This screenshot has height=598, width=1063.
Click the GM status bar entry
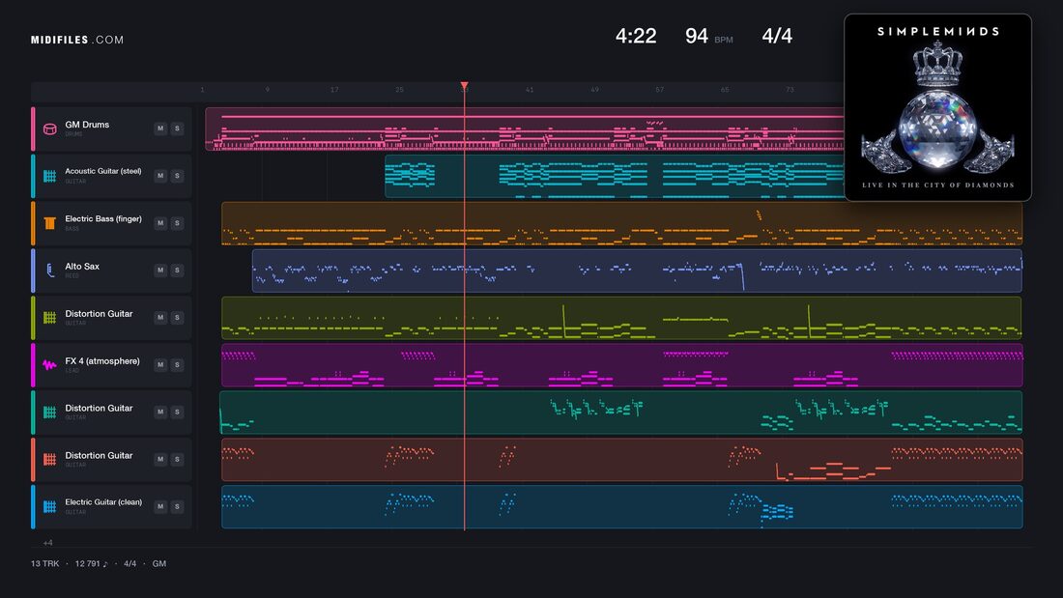159,563
